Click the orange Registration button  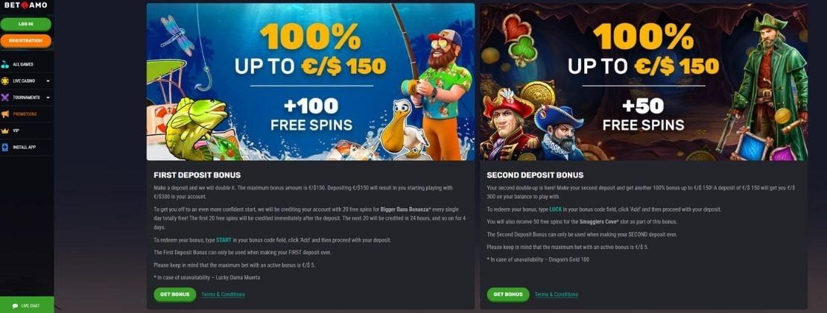(26, 41)
